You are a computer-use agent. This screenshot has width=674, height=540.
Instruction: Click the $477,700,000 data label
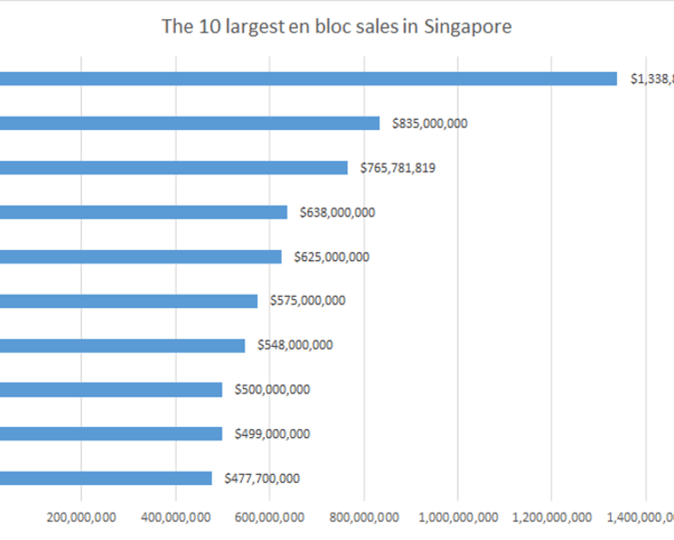click(x=262, y=479)
